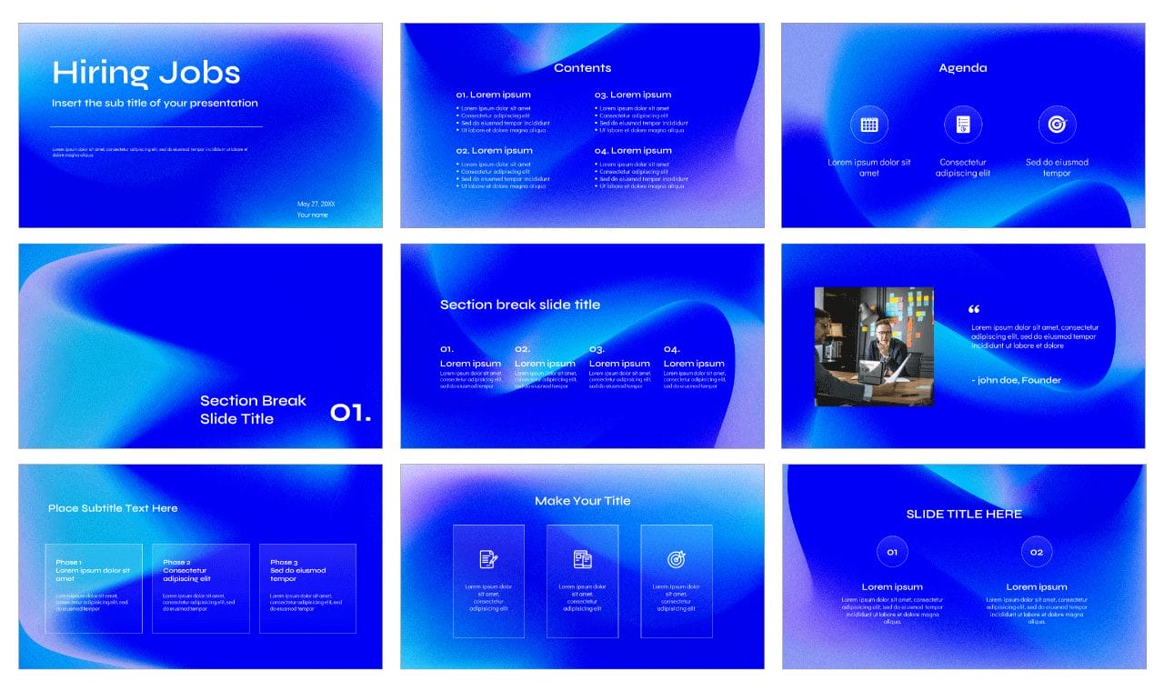Select the target icon on the Agenda slide
1164x691 pixels.
pos(1057,125)
